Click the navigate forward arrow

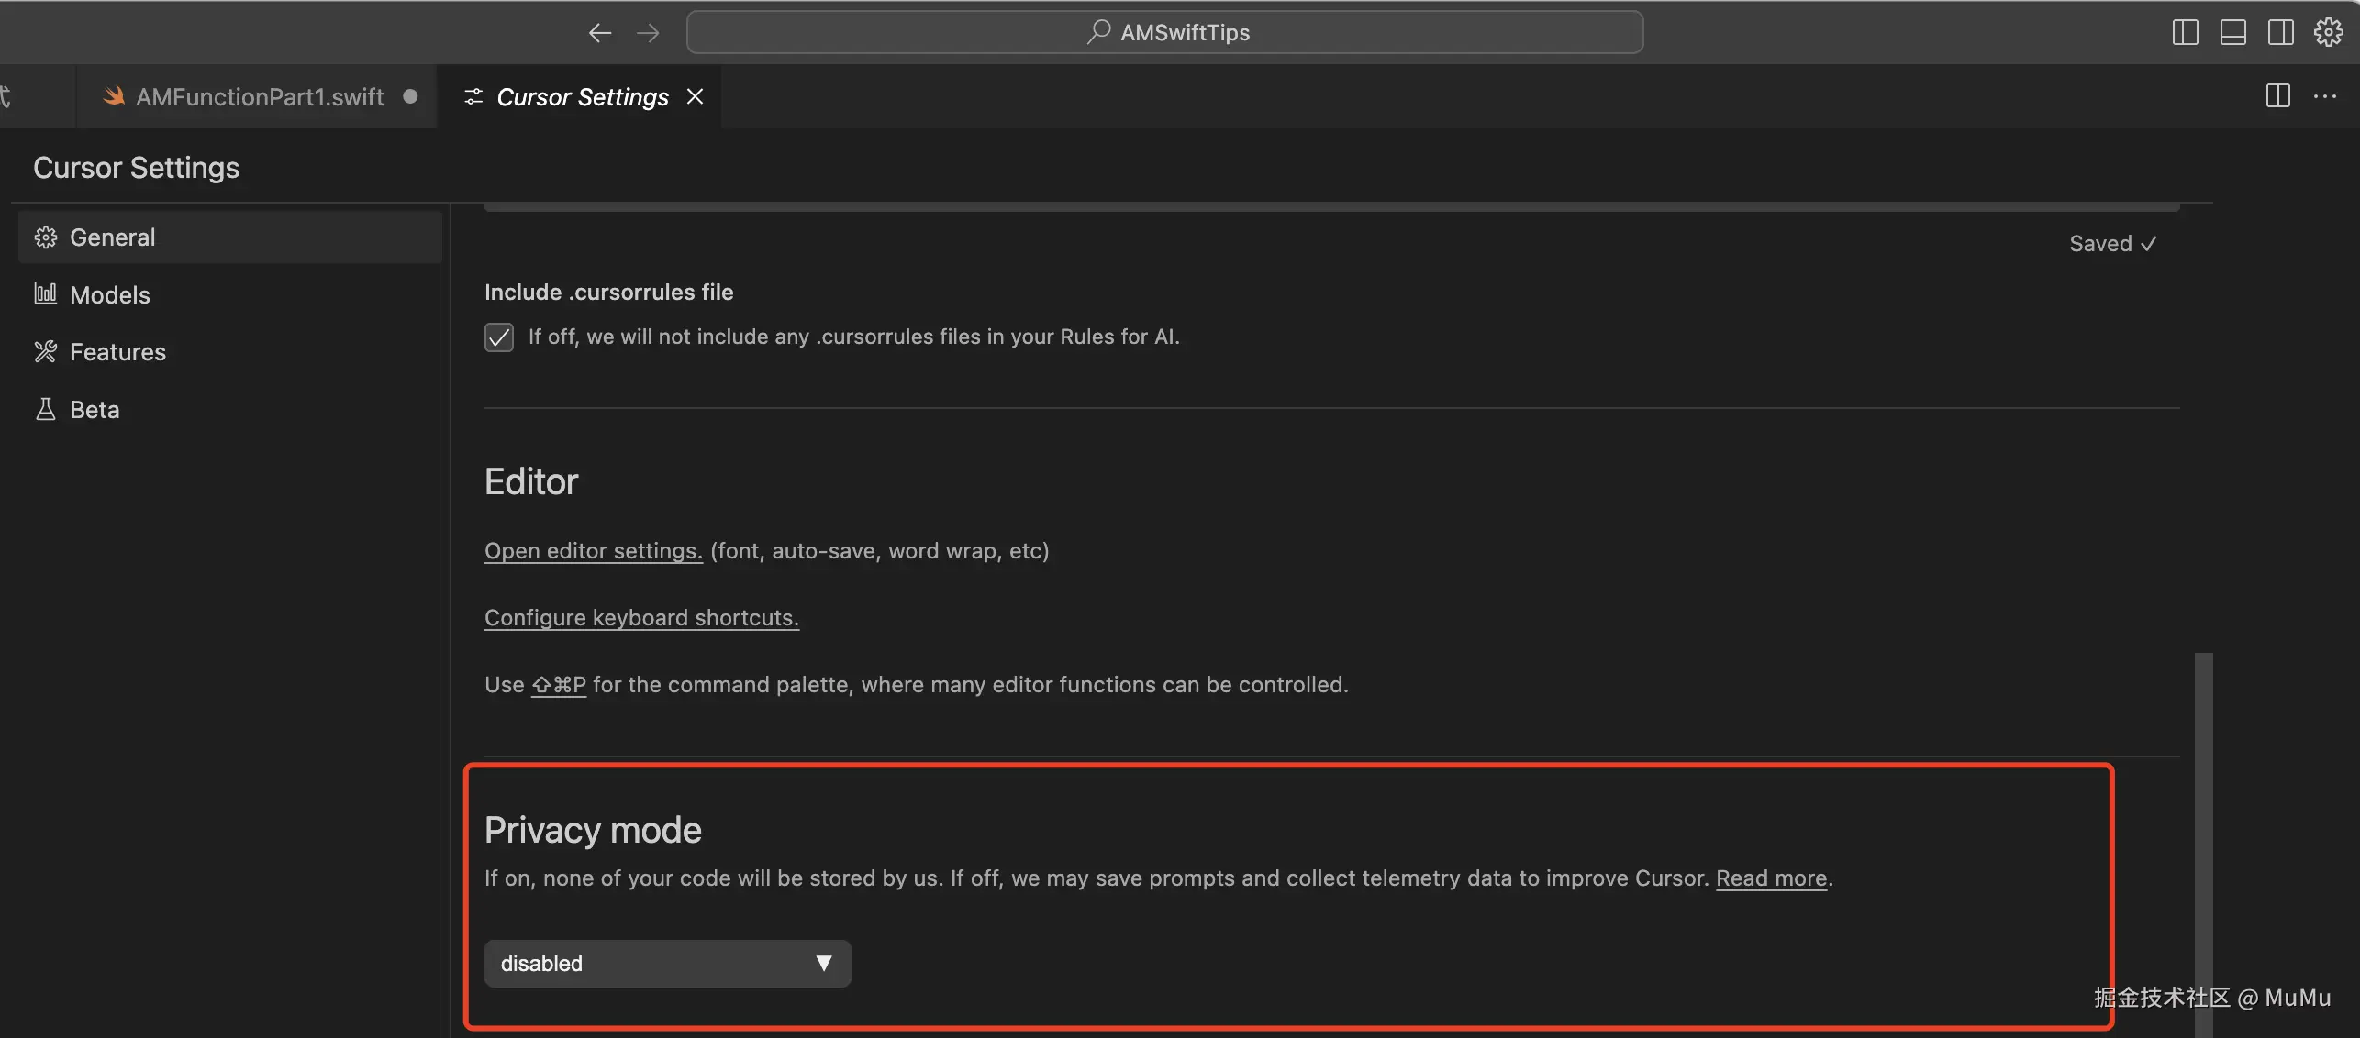coord(648,33)
